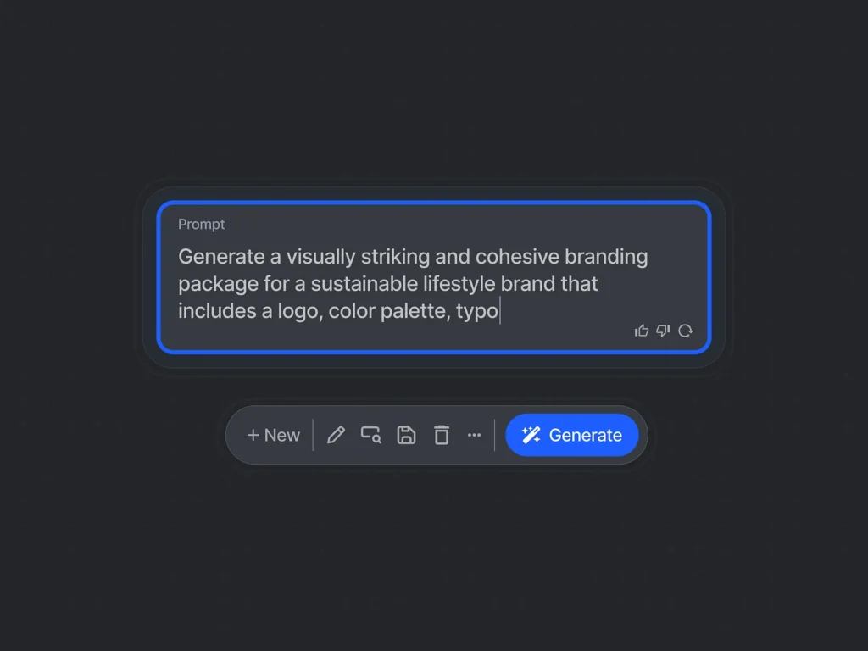Image resolution: width=868 pixels, height=651 pixels.
Task: Dislike the prompt with thumbs down
Action: [663, 331]
